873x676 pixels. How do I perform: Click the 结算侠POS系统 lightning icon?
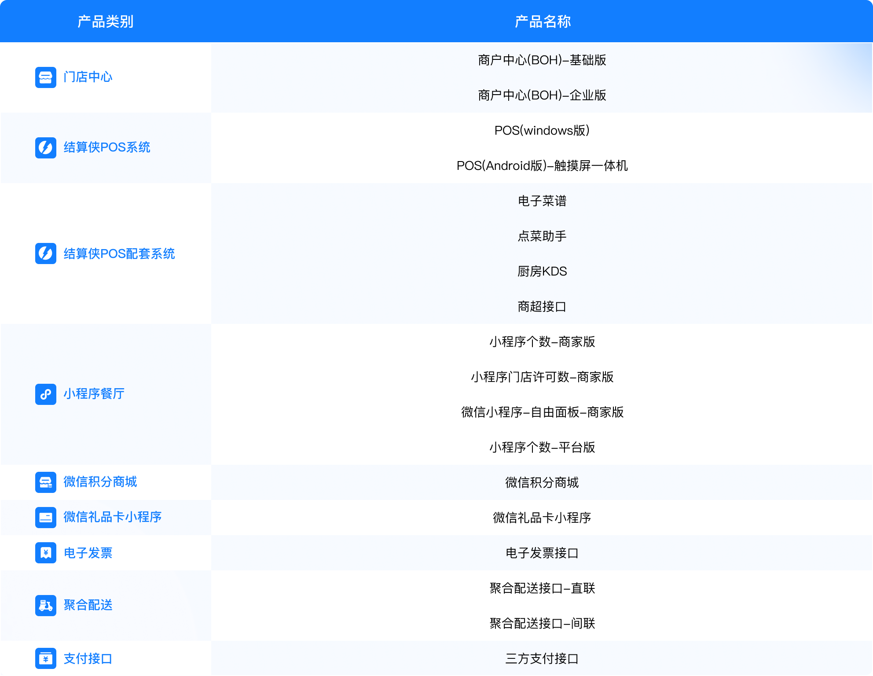46,148
